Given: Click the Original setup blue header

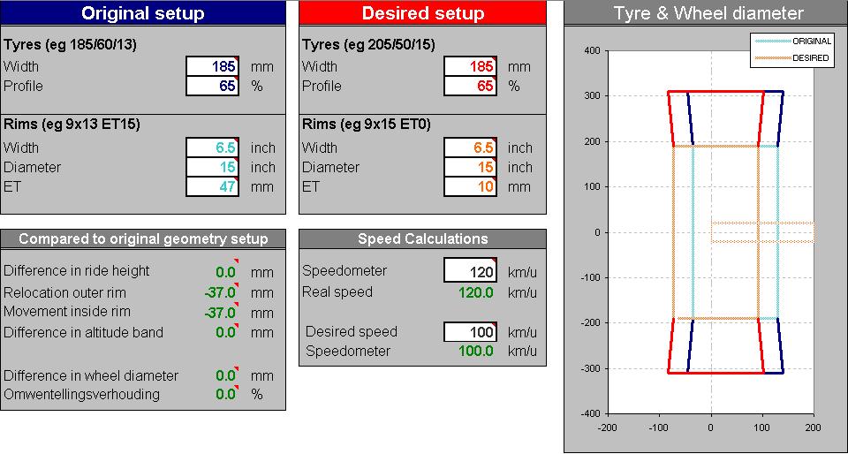Looking at the screenshot, I should tap(143, 13).
